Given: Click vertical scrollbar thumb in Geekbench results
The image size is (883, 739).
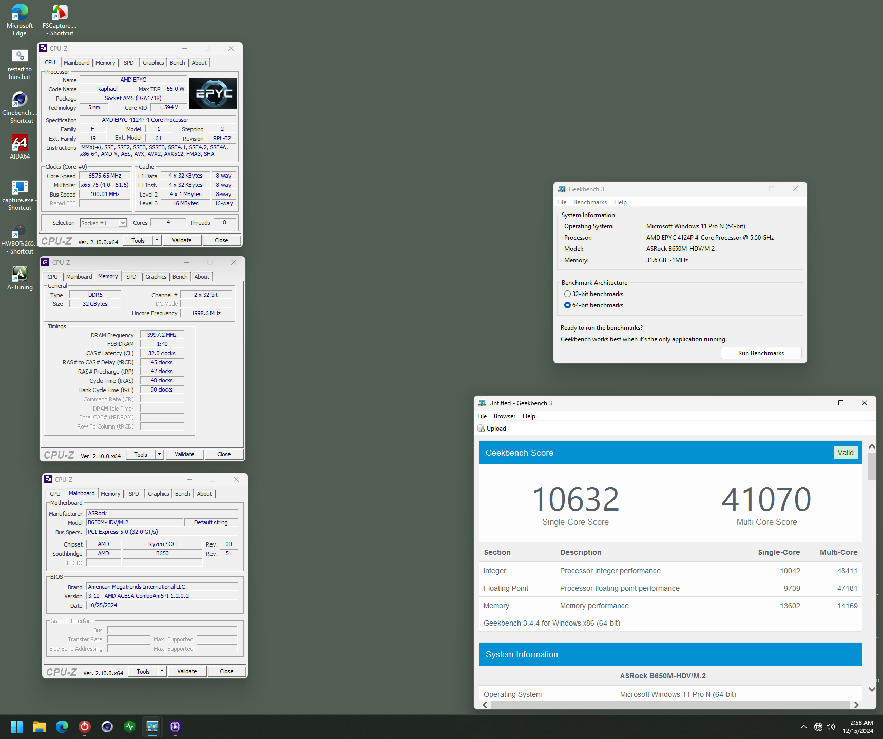Looking at the screenshot, I should 872,466.
